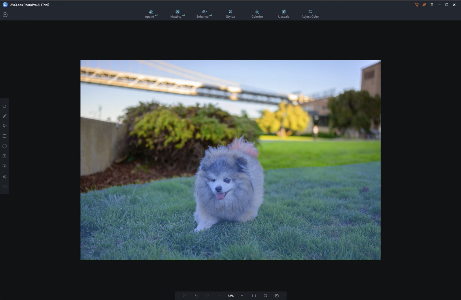The image size is (461, 300).
Task: Open the edit history tool
Action: click(5, 186)
